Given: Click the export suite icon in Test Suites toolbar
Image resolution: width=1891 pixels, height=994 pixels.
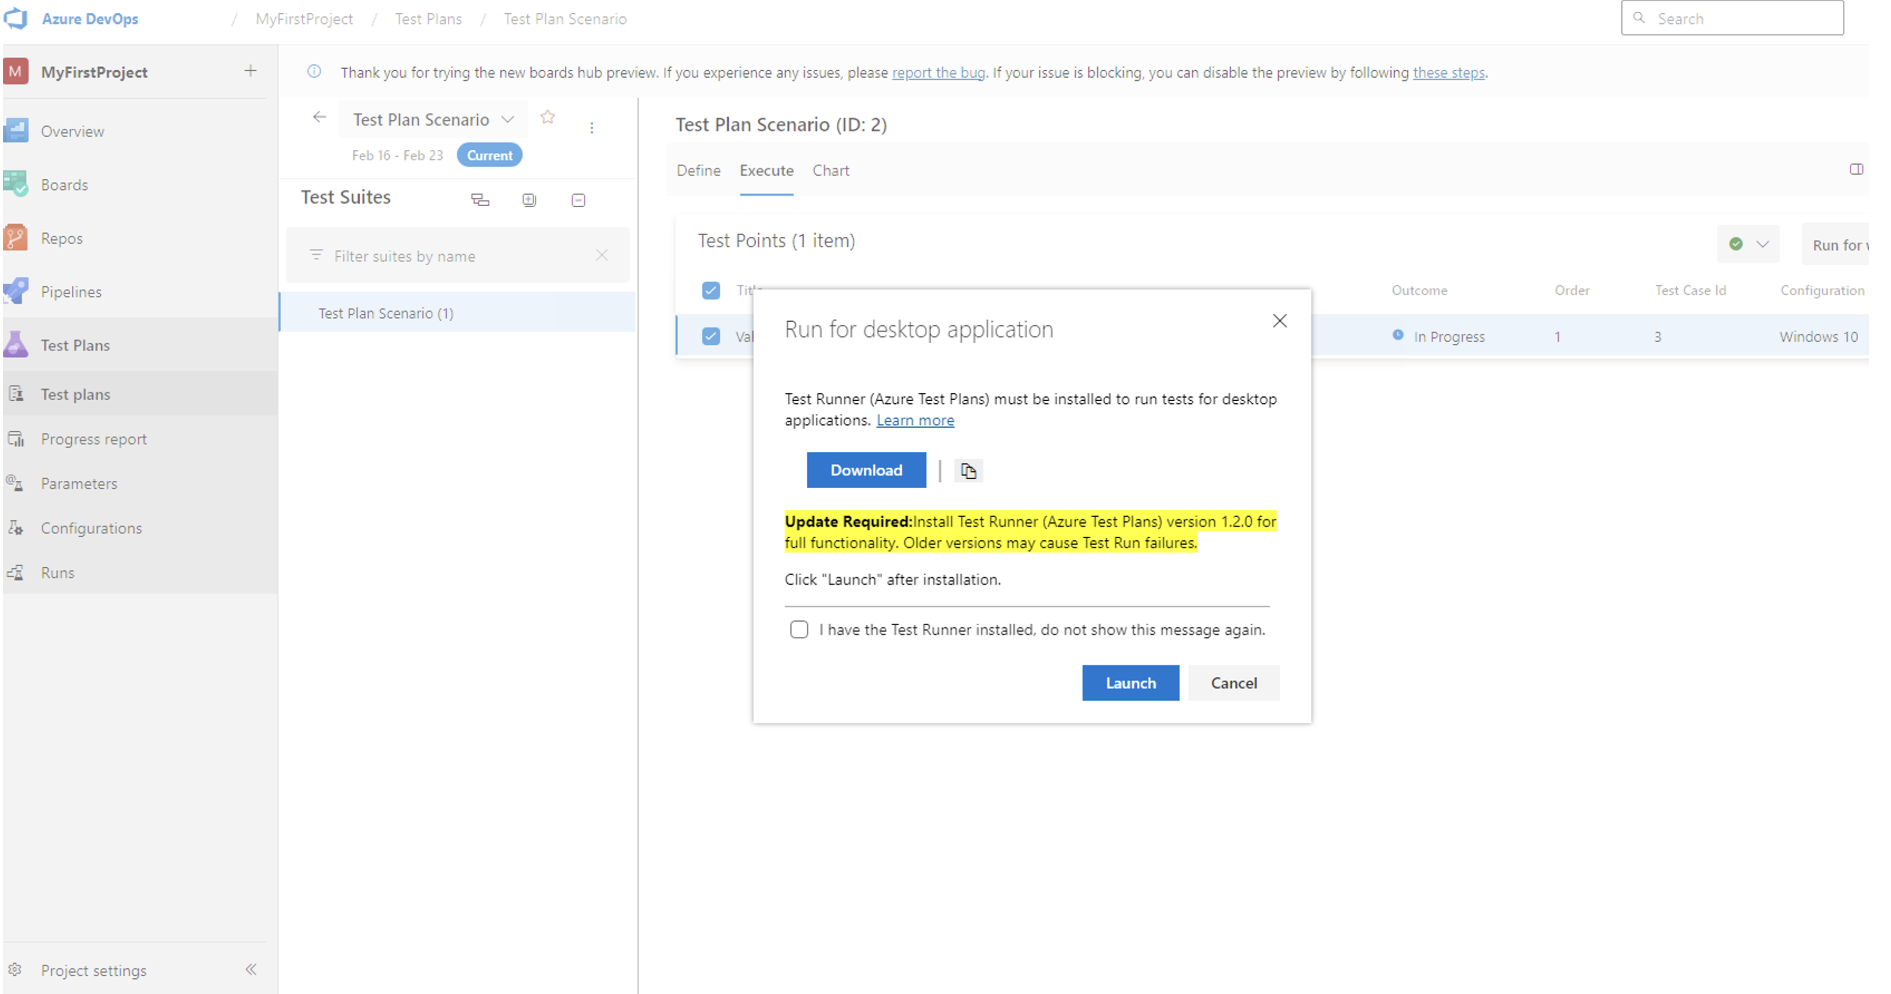Looking at the screenshot, I should tap(480, 199).
